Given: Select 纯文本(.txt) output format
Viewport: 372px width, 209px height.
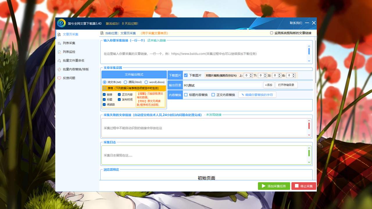Looking at the screenshot, I should [105, 82].
